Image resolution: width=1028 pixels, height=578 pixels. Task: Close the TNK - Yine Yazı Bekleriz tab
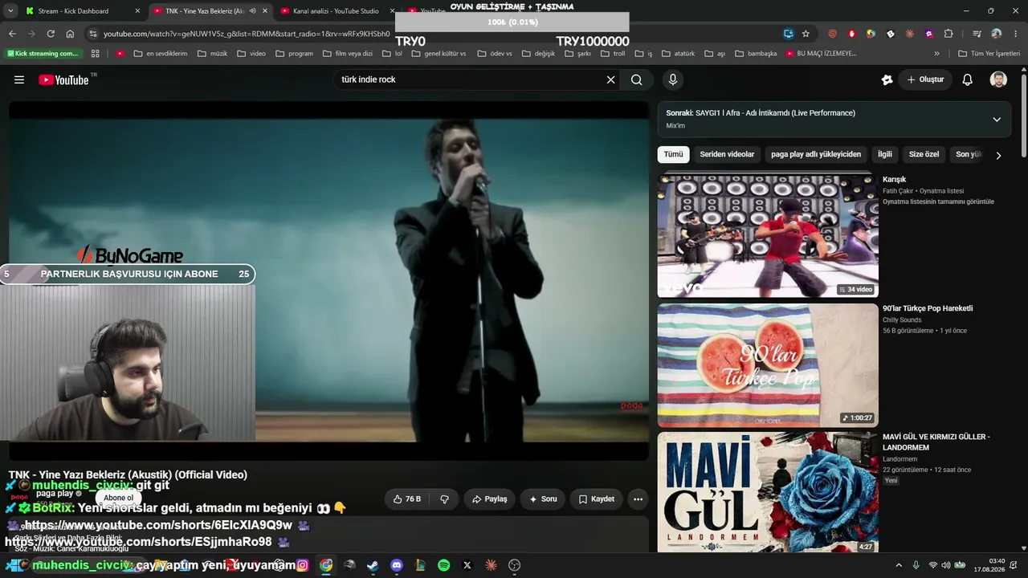pos(265,11)
